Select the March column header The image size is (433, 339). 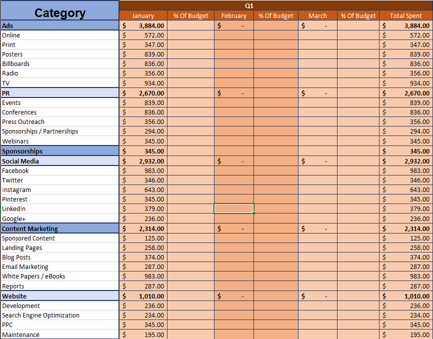click(x=317, y=15)
